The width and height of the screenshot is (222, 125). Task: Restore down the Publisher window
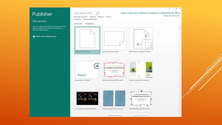pyautogui.click(x=176, y=9)
